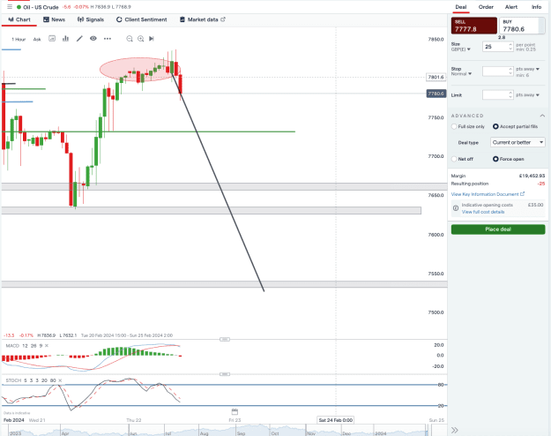This screenshot has height=436, width=551.
Task: Zoom out the chart with magnifier minus
Action: [x=130, y=39]
